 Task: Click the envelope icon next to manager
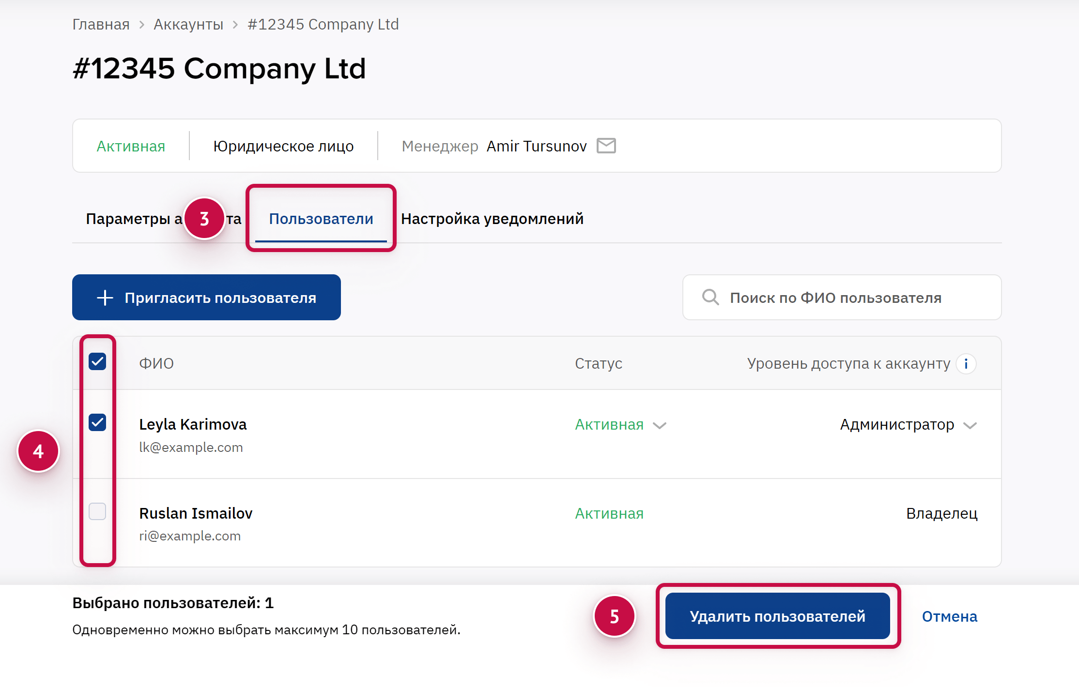click(x=606, y=146)
